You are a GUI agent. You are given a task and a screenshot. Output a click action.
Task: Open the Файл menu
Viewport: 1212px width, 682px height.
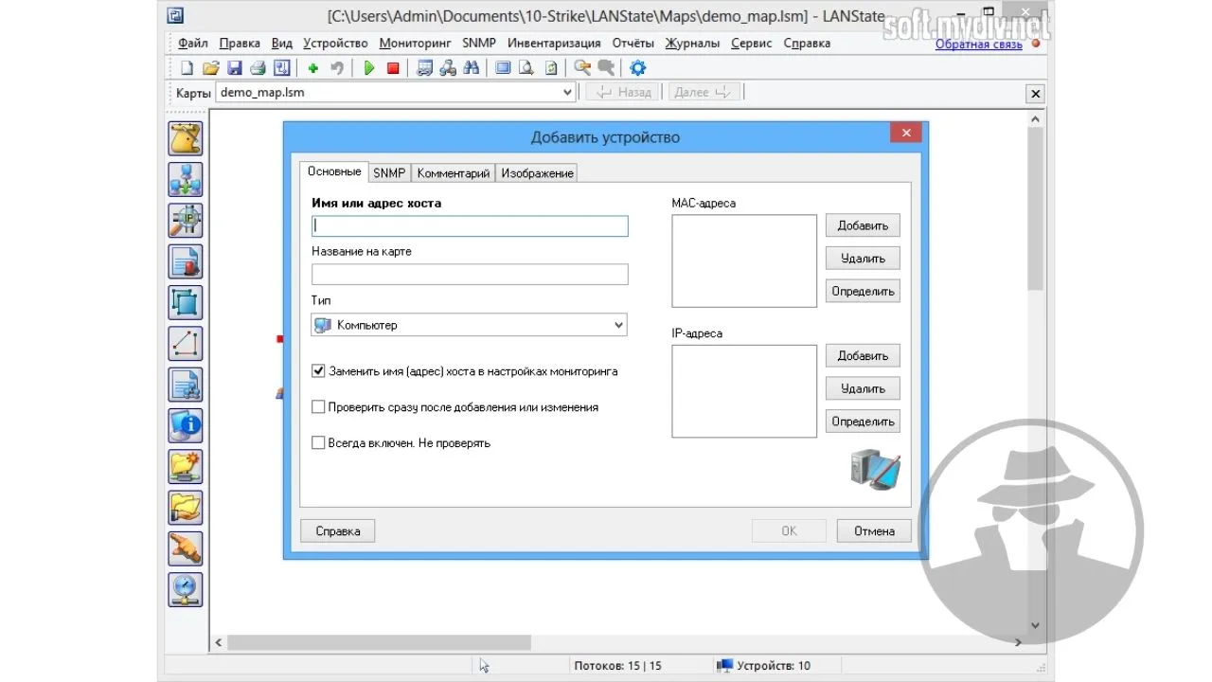[x=193, y=43]
